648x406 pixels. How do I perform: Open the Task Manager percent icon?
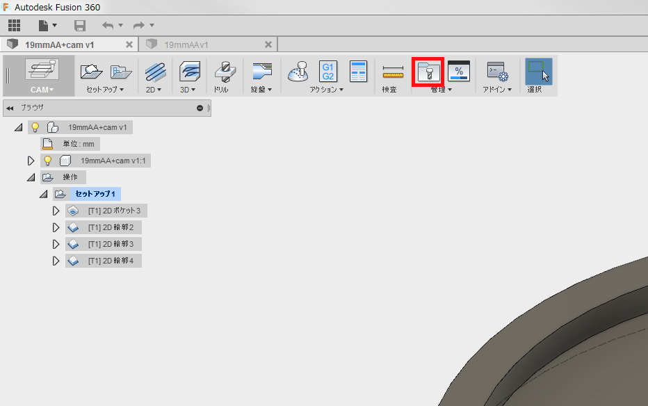(459, 71)
